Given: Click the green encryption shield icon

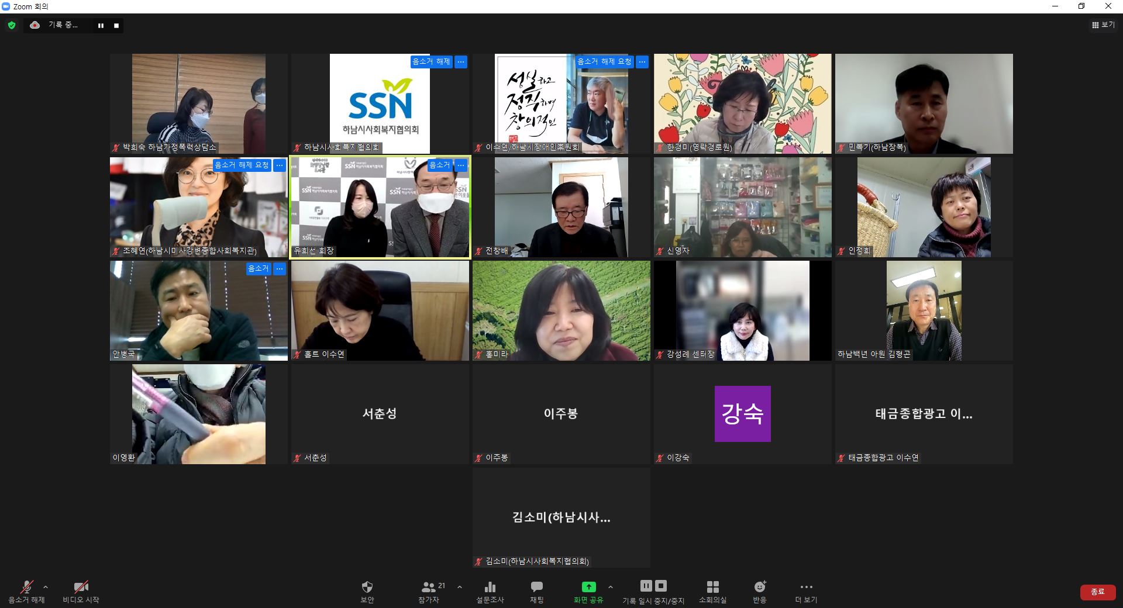Looking at the screenshot, I should [x=12, y=25].
